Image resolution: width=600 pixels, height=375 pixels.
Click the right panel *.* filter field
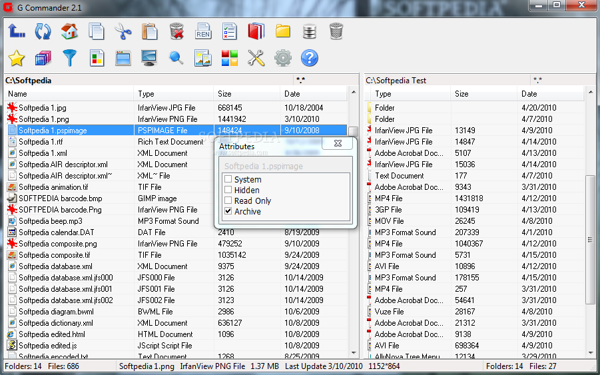click(563, 81)
